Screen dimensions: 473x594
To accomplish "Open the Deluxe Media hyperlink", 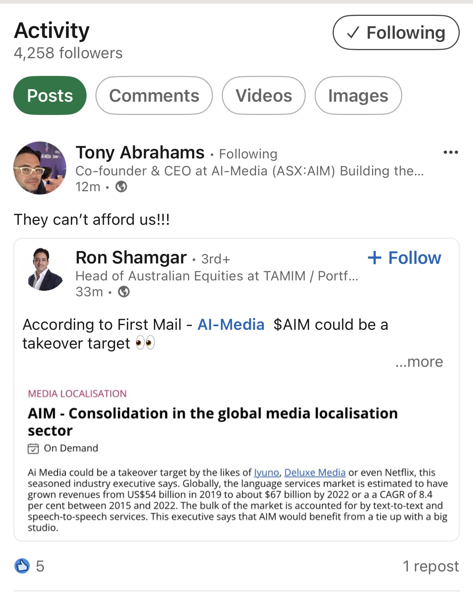I will (315, 472).
